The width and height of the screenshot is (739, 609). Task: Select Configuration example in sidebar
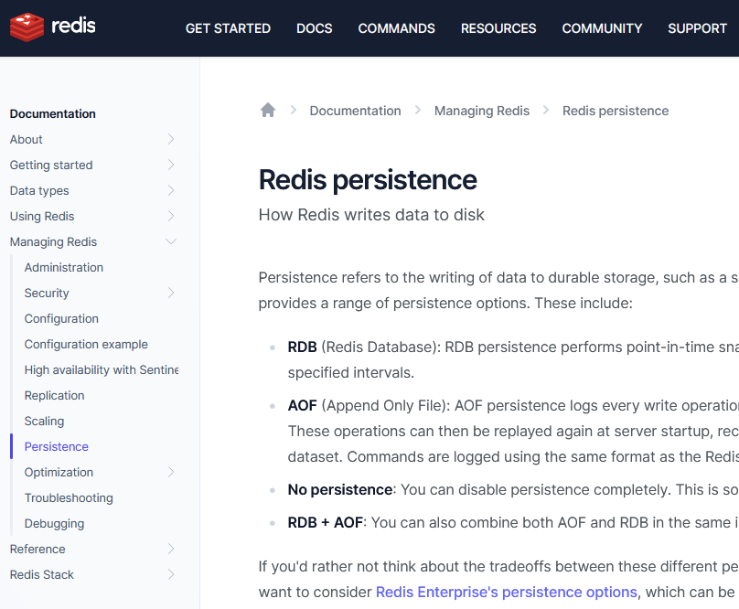(86, 345)
